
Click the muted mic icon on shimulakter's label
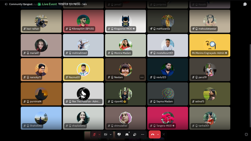(x=109, y=126)
